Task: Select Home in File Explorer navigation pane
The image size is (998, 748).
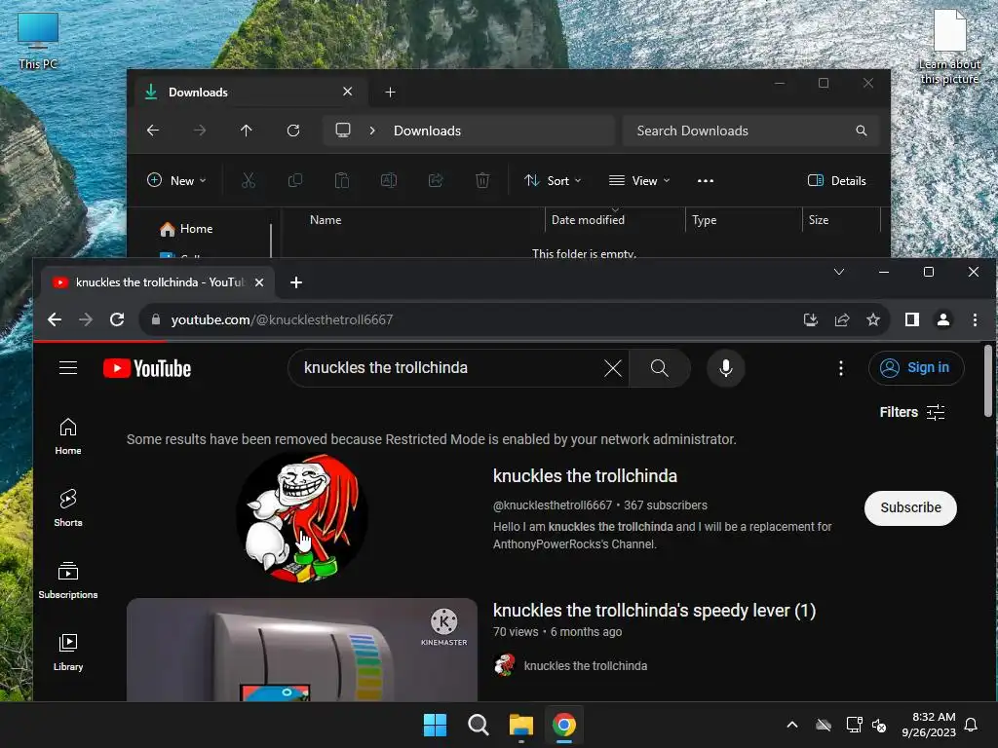Action: coord(187,228)
